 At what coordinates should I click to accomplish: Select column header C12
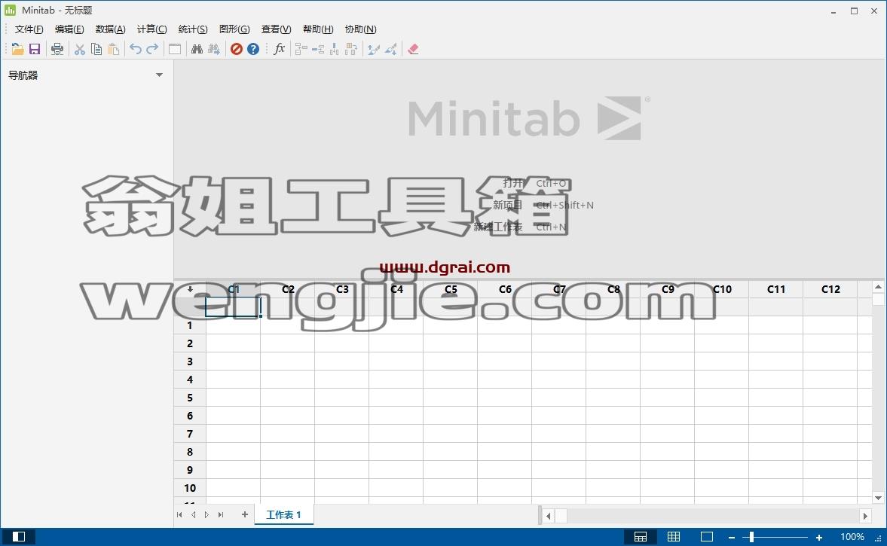[x=830, y=289]
